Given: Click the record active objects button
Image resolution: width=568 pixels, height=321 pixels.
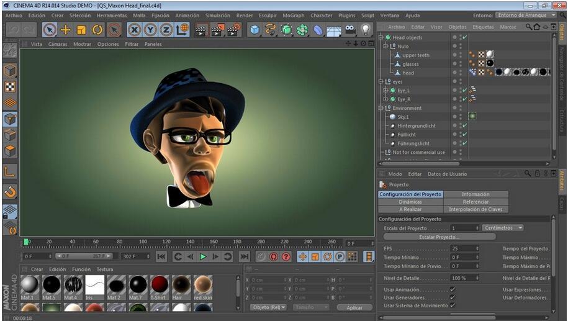Looking at the screenshot, I should 261,257.
